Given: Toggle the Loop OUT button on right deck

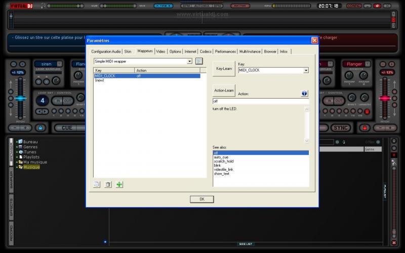Looking at the screenshot, I should (x=338, y=100).
